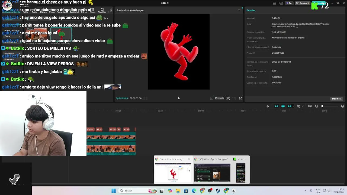Play the preview in CapCut

click(179, 98)
